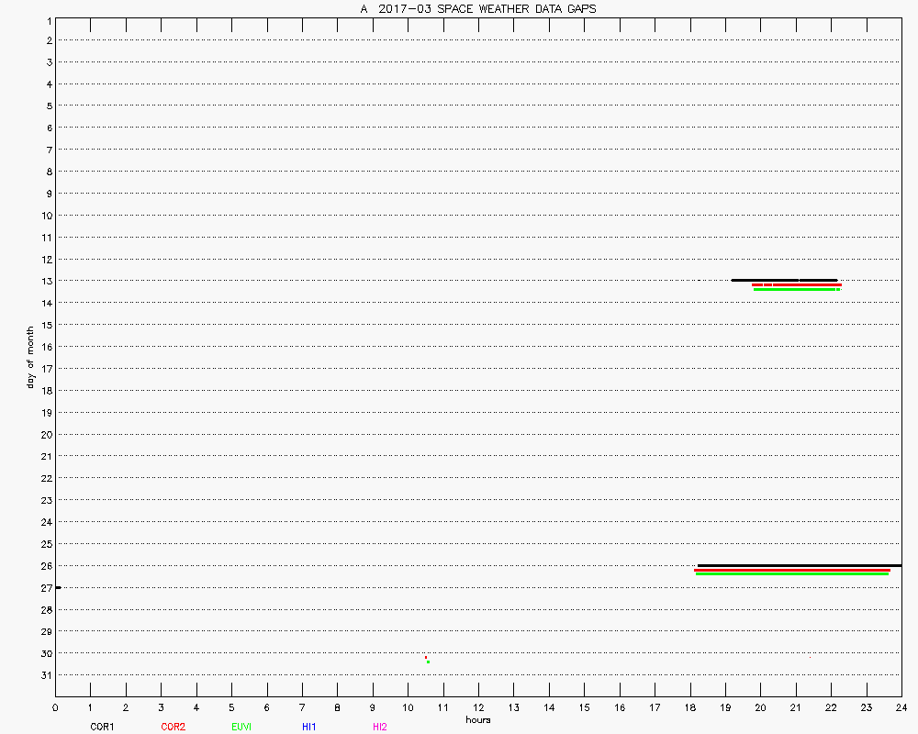Click the hour 12 tick label on x-axis

click(478, 707)
